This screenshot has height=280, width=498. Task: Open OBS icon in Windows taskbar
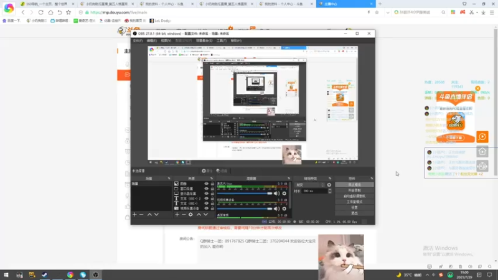pyautogui.click(x=96, y=275)
